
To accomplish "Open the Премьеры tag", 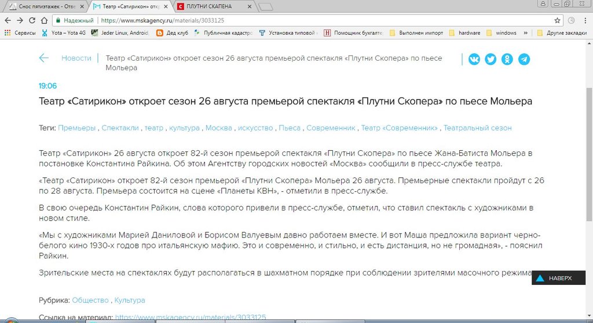I will pos(77,128).
